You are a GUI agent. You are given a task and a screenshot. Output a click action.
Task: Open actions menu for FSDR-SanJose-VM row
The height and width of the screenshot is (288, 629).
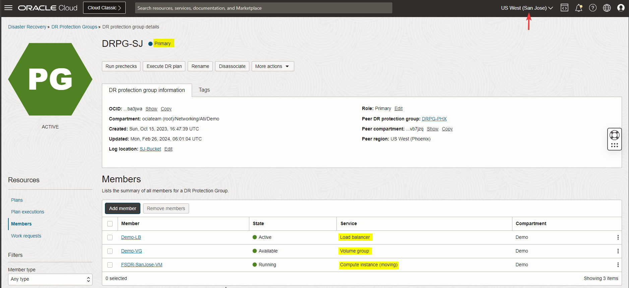pyautogui.click(x=618, y=265)
